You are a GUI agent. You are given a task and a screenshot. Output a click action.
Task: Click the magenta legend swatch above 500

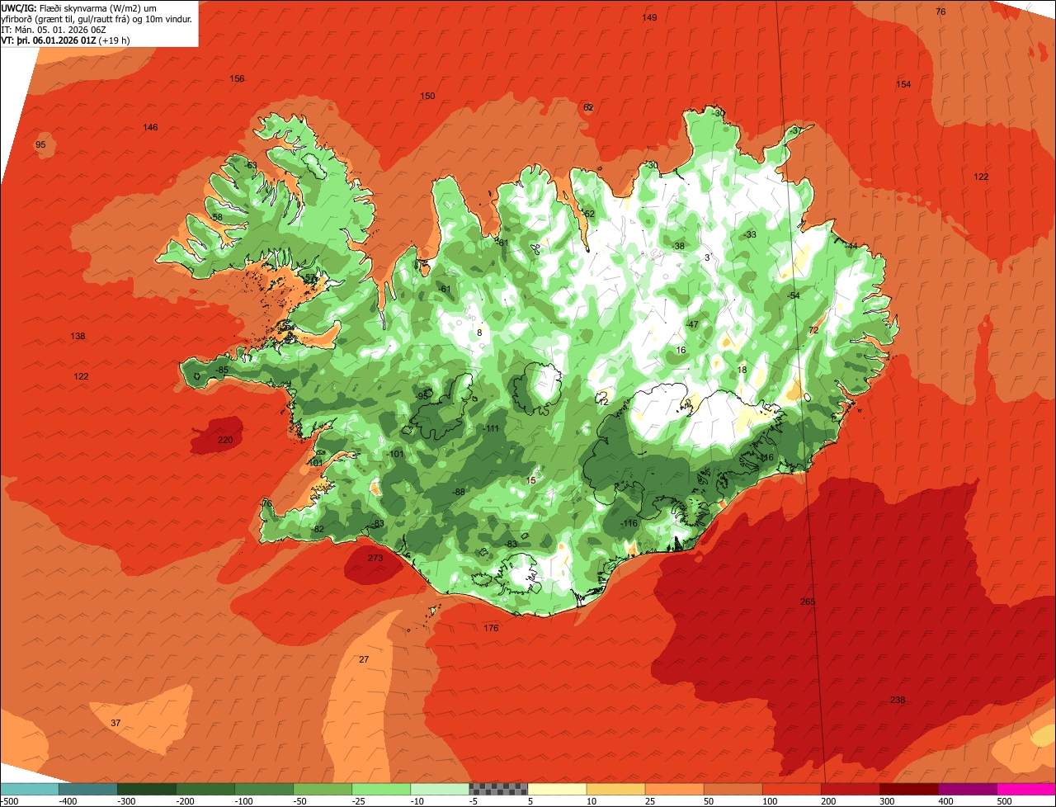[1026, 789]
